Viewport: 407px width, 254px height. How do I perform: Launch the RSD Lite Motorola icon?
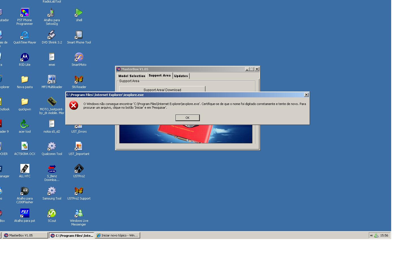pyautogui.click(x=25, y=57)
